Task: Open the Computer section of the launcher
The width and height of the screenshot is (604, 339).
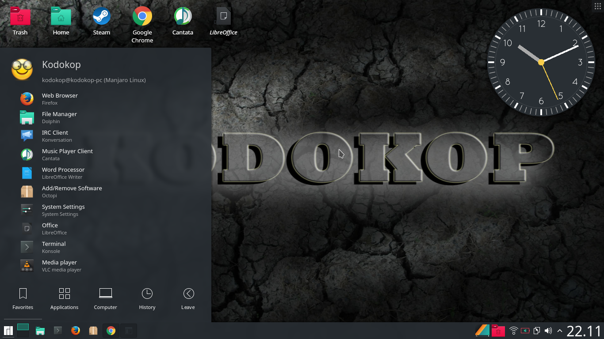Action: click(x=105, y=298)
